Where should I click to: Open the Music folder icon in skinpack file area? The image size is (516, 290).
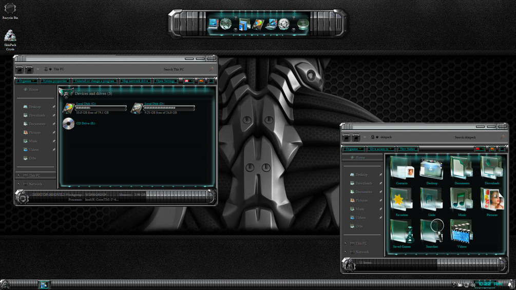pyautogui.click(x=462, y=202)
